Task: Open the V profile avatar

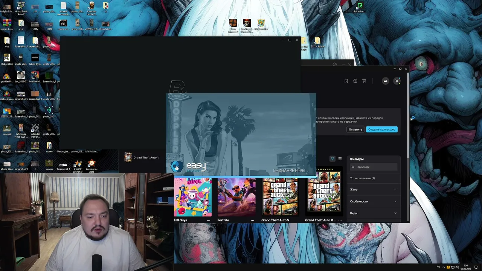Action: click(x=397, y=81)
